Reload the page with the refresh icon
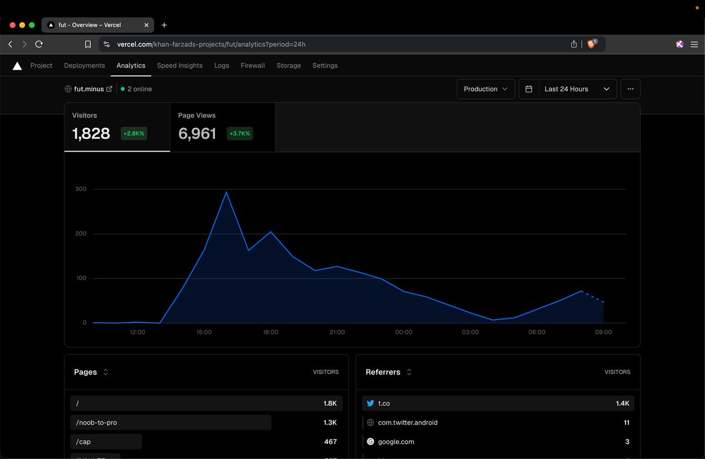Image resolution: width=705 pixels, height=459 pixels. [x=39, y=44]
